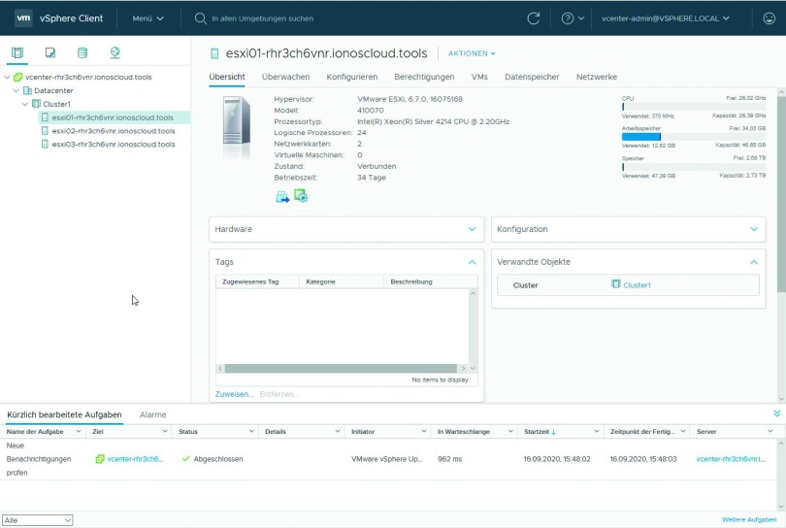Switch to the Alarme tab
The image size is (786, 528).
click(x=153, y=414)
